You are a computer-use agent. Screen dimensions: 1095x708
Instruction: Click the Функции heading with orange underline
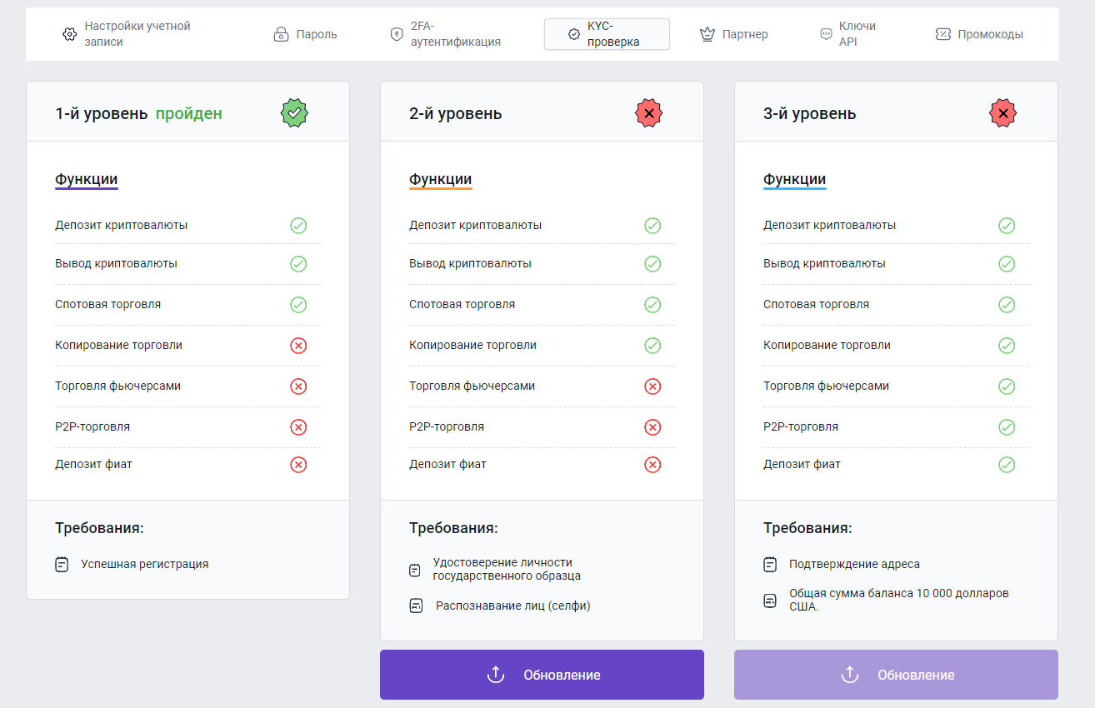tap(441, 180)
